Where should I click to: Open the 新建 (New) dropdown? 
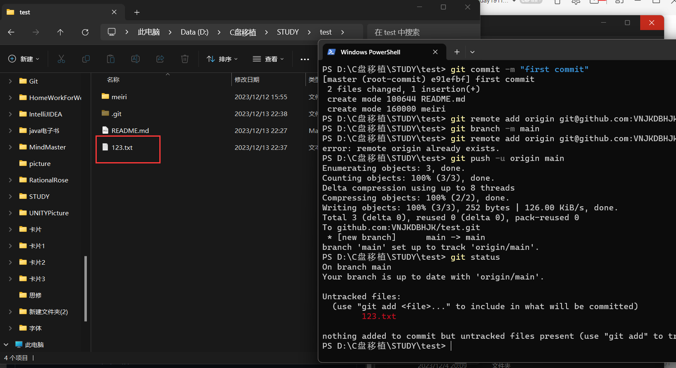[24, 59]
